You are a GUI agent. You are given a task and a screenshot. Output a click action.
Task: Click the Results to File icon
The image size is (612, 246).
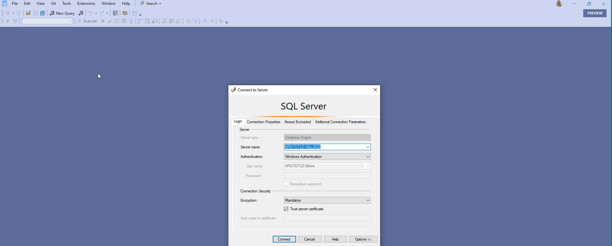pos(178,21)
